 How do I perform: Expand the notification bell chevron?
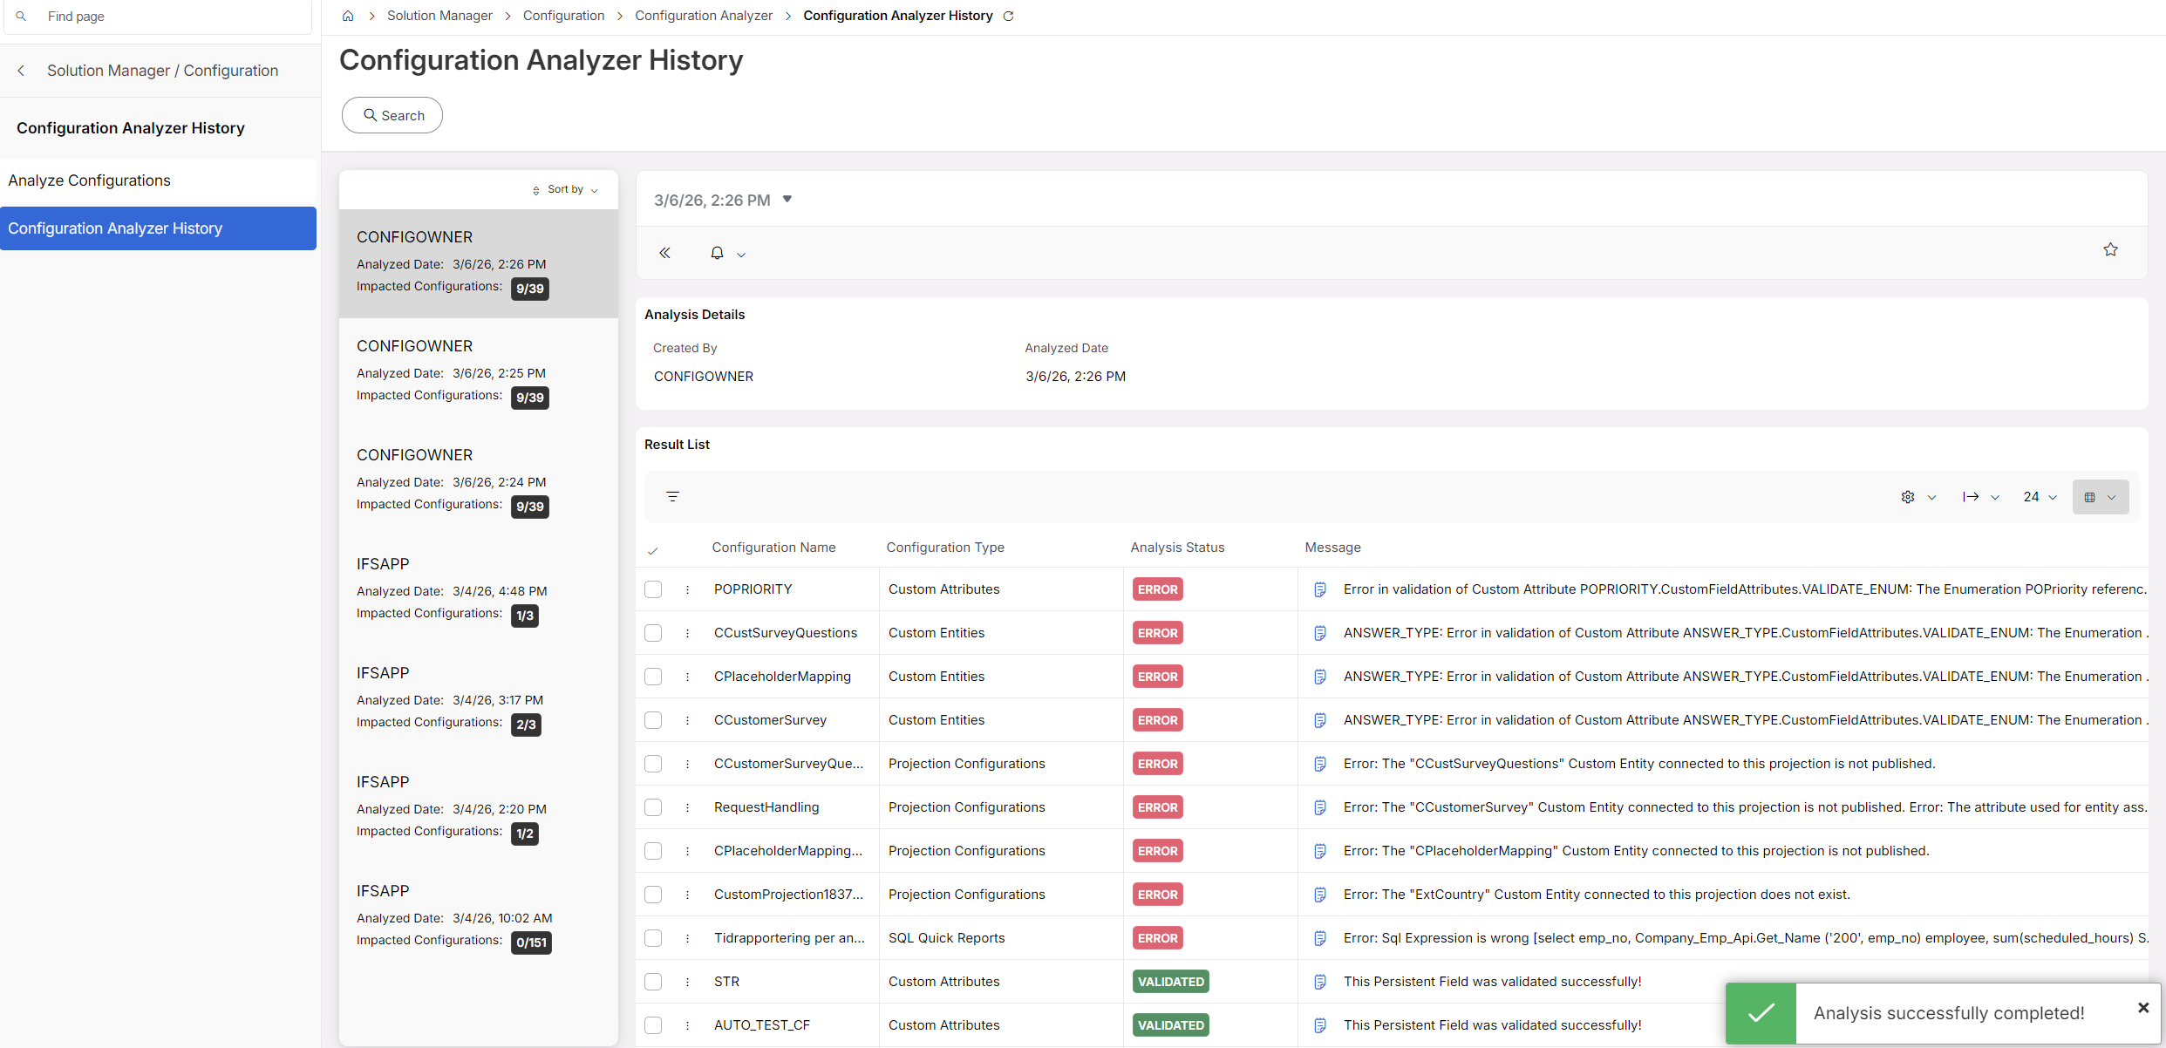click(741, 255)
